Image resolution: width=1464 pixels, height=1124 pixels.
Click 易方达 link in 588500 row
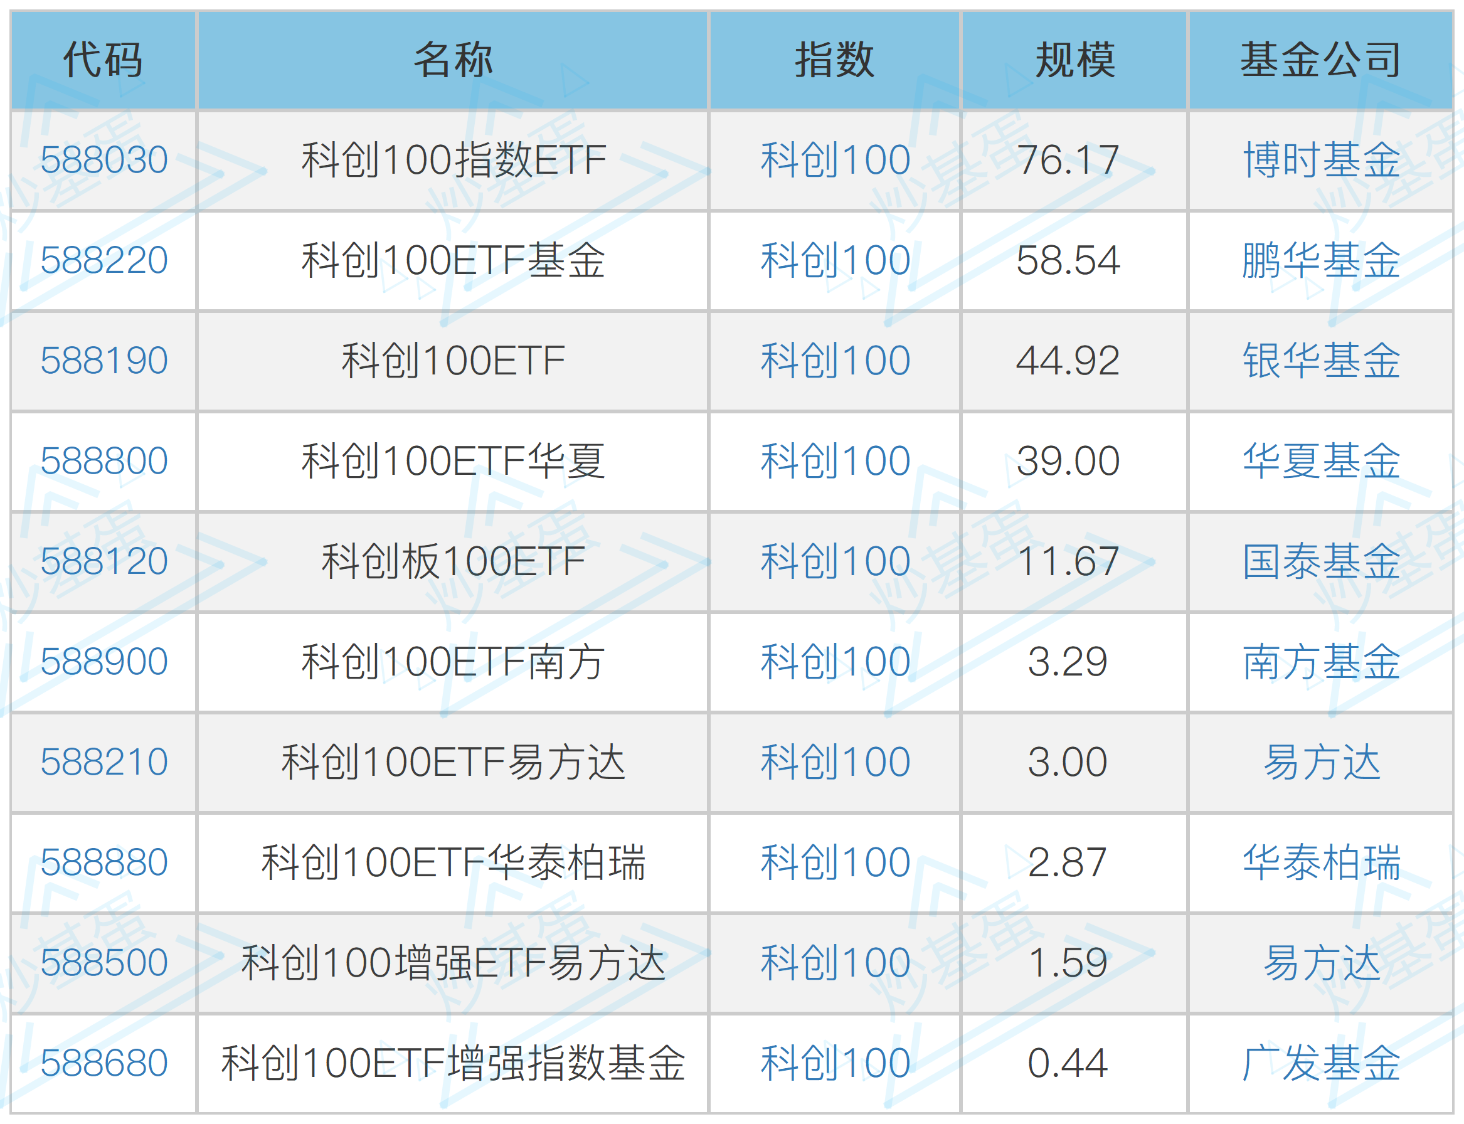point(1322,963)
